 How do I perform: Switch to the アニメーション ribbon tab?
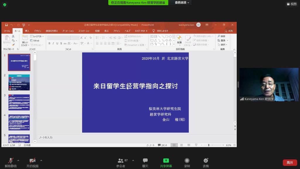(x=68, y=31)
